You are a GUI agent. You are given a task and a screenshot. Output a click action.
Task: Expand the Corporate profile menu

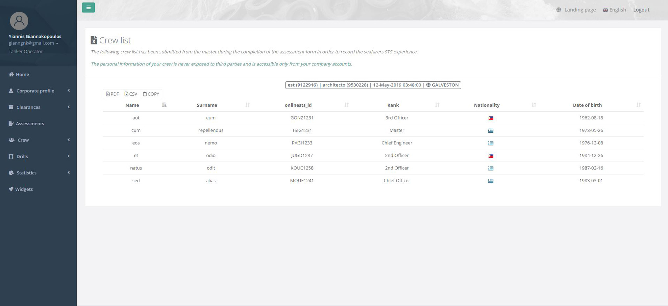click(35, 90)
